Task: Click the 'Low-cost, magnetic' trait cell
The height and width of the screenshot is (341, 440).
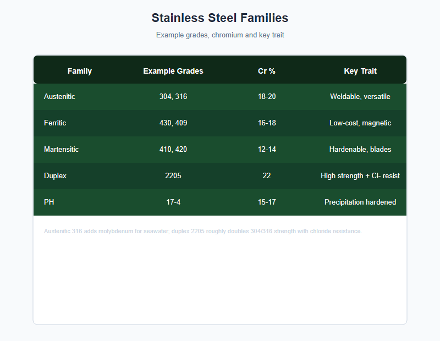Action: click(360, 123)
